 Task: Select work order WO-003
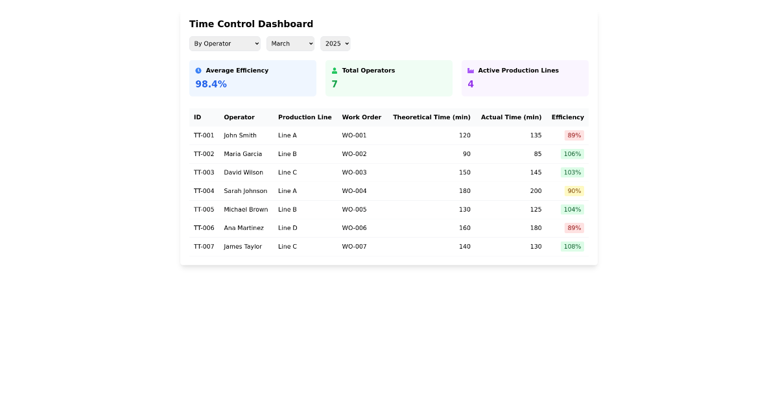click(x=354, y=172)
